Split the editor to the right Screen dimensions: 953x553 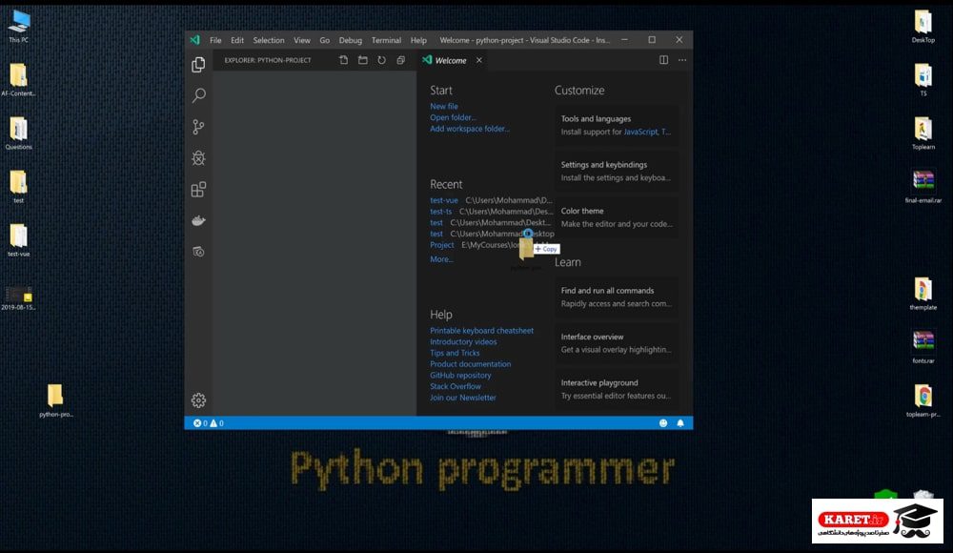[x=663, y=60]
